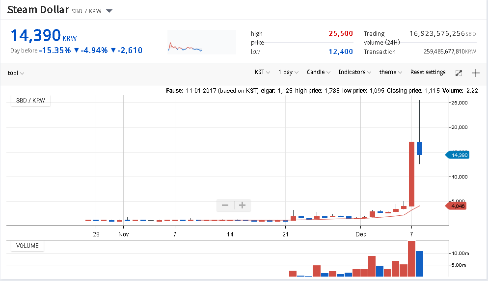Screen dimensions: 488x281
Task: Click the 25,500 high price value
Action: pos(341,33)
